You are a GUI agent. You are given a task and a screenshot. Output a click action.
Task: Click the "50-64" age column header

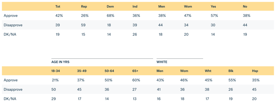coord(109,71)
